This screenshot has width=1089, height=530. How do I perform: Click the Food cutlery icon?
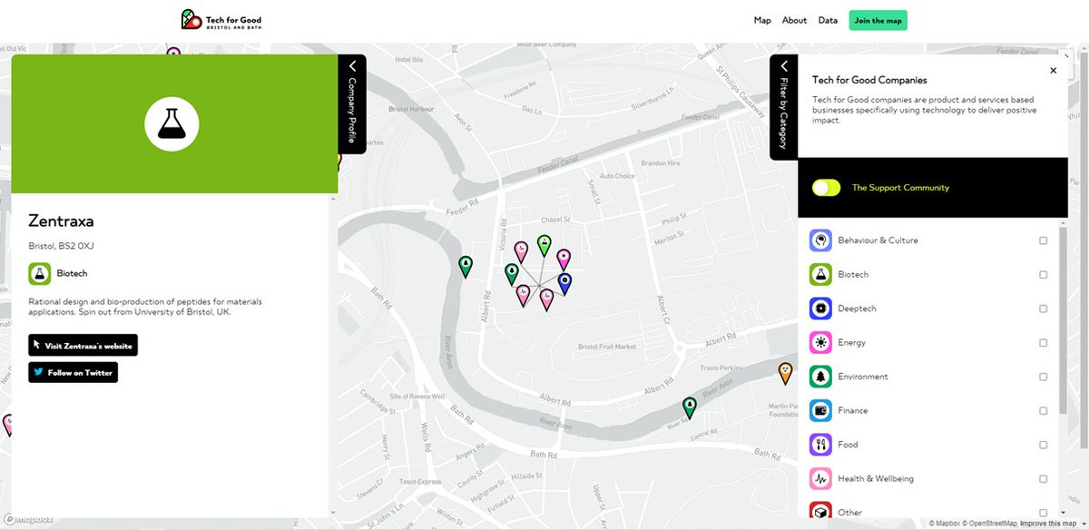pos(819,445)
